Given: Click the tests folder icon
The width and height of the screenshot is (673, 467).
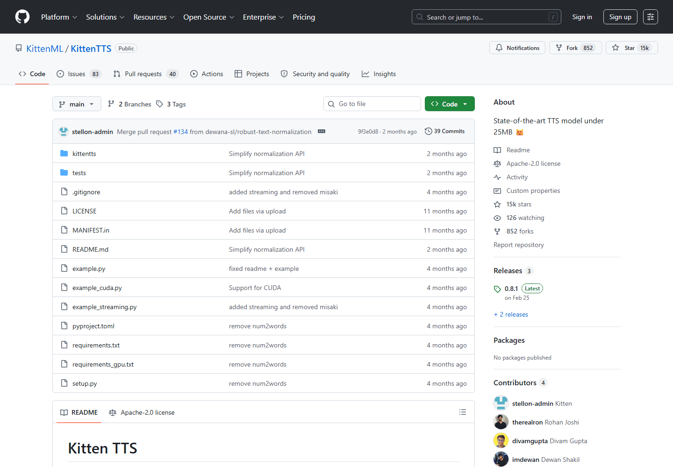Looking at the screenshot, I should point(64,173).
